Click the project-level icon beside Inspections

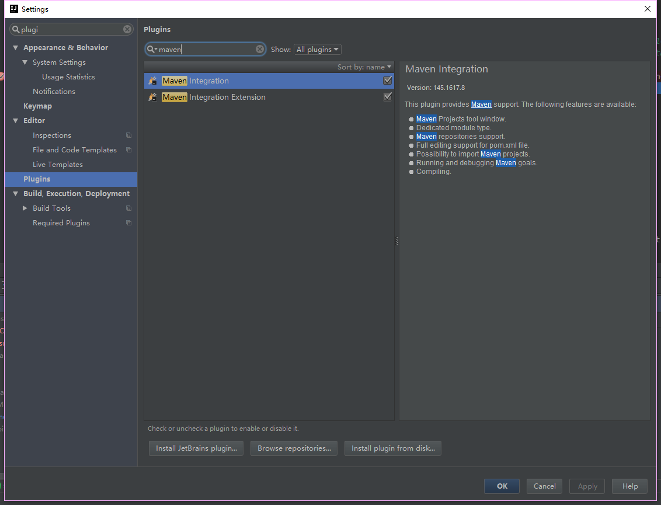(128, 135)
